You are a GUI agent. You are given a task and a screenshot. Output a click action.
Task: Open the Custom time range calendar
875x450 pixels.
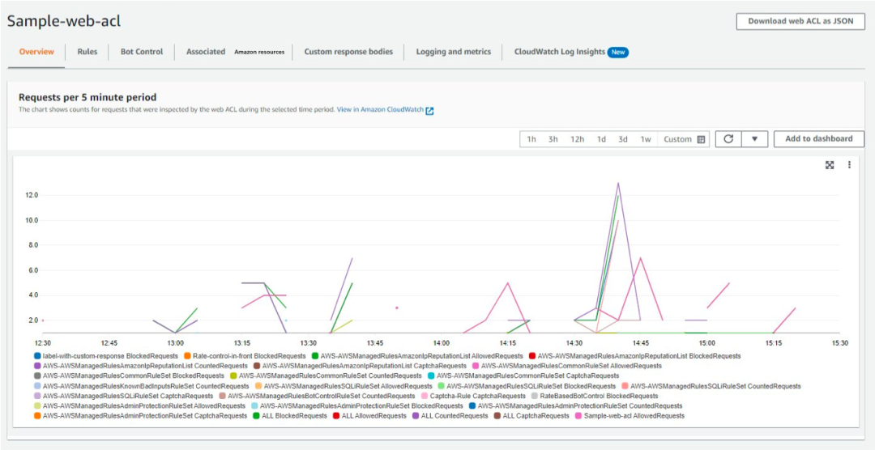(x=701, y=139)
